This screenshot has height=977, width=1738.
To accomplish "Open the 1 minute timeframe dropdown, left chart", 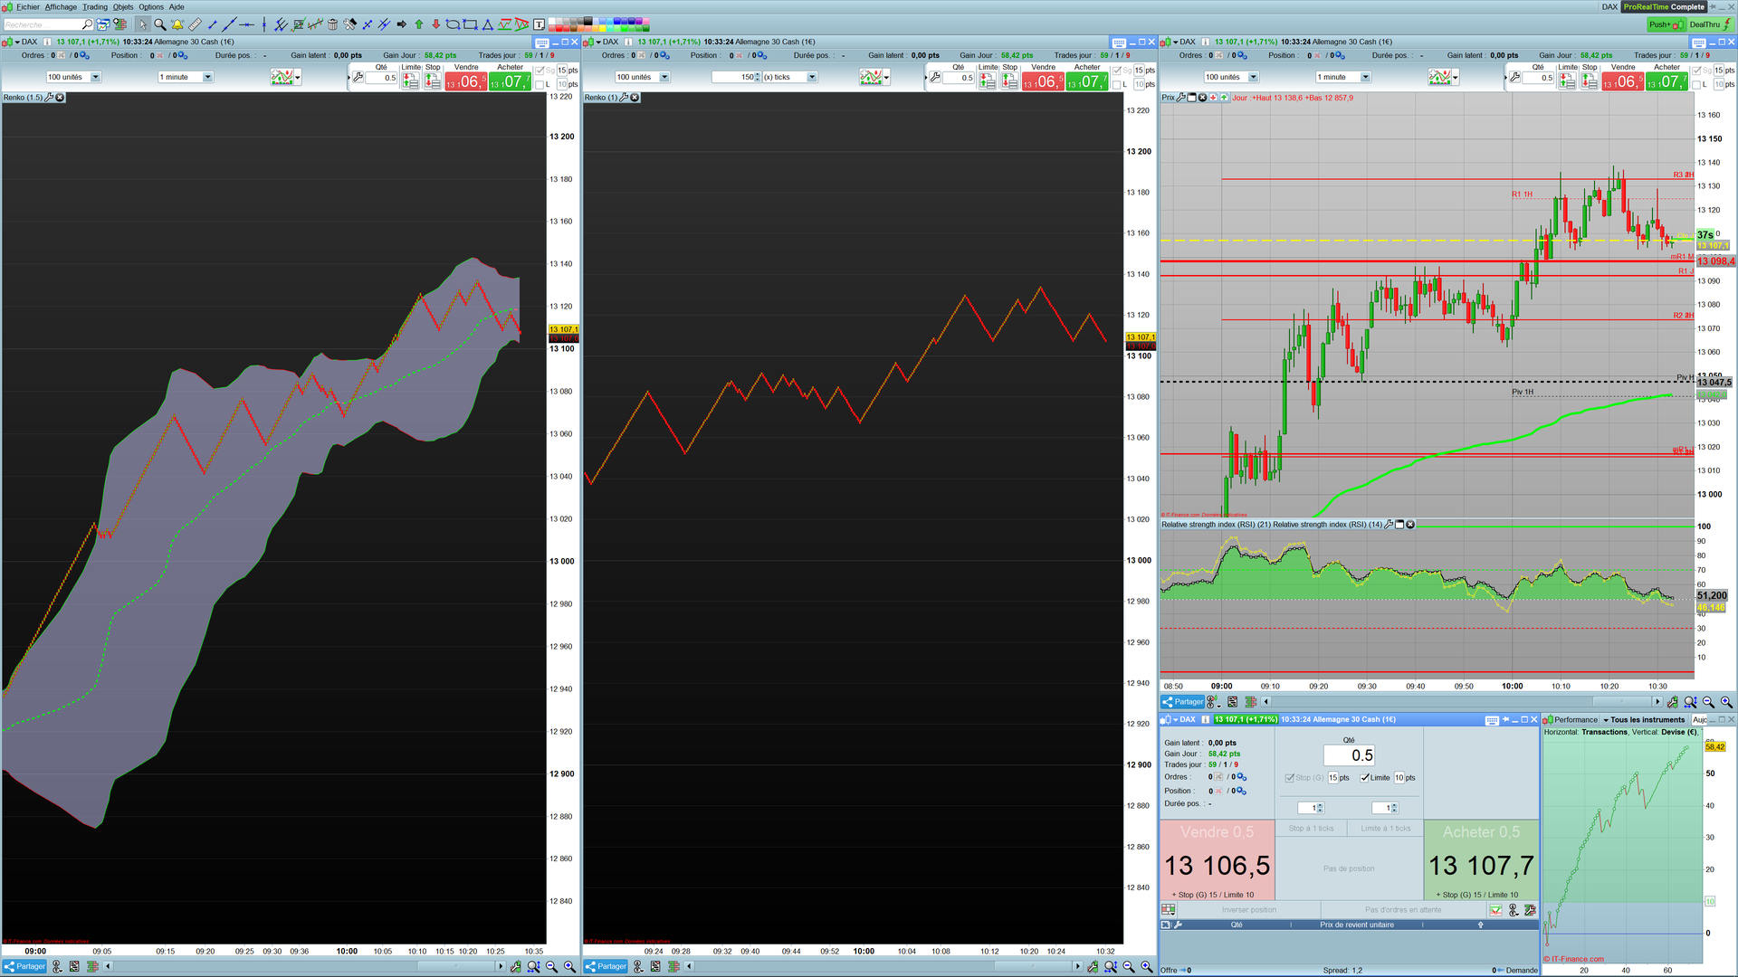I will click(x=207, y=77).
